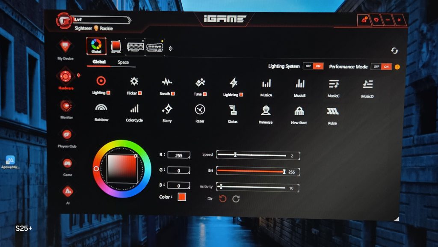Click the Bri brightness slider track
The width and height of the screenshot is (438, 247).
click(250, 171)
